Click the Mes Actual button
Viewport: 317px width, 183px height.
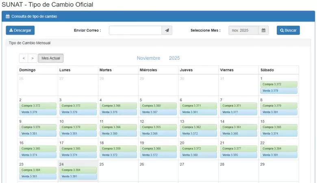pyautogui.click(x=51, y=59)
